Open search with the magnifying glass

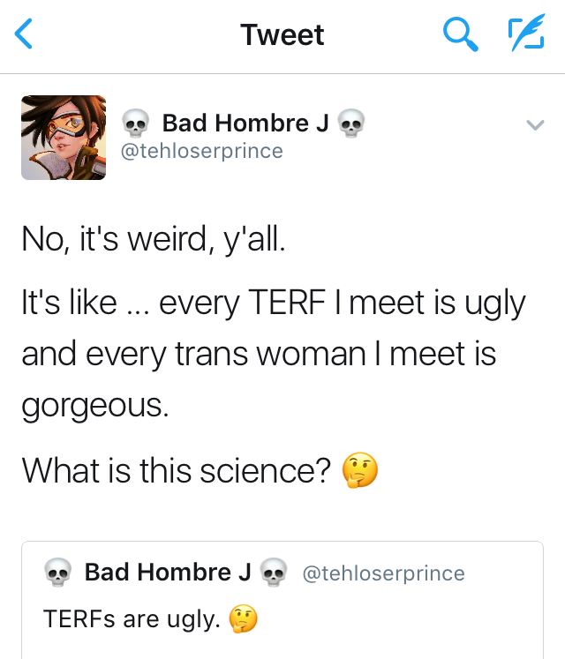coord(459,34)
